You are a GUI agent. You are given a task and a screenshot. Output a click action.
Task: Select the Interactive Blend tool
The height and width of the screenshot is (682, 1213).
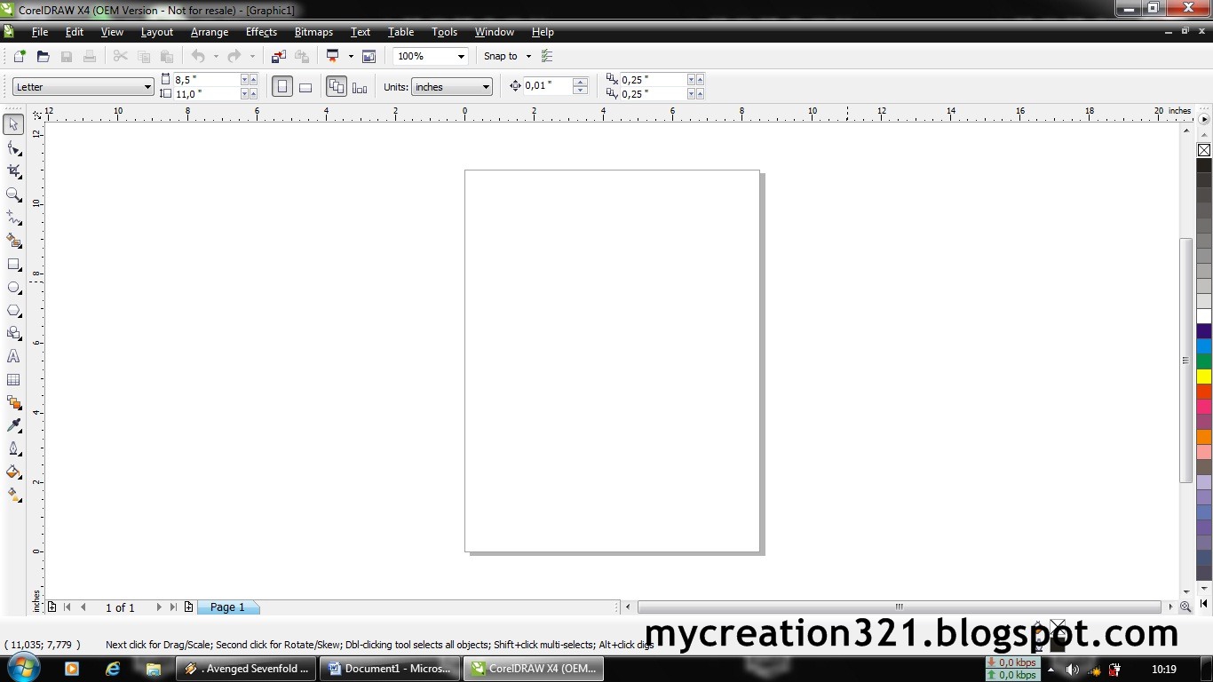click(x=13, y=403)
